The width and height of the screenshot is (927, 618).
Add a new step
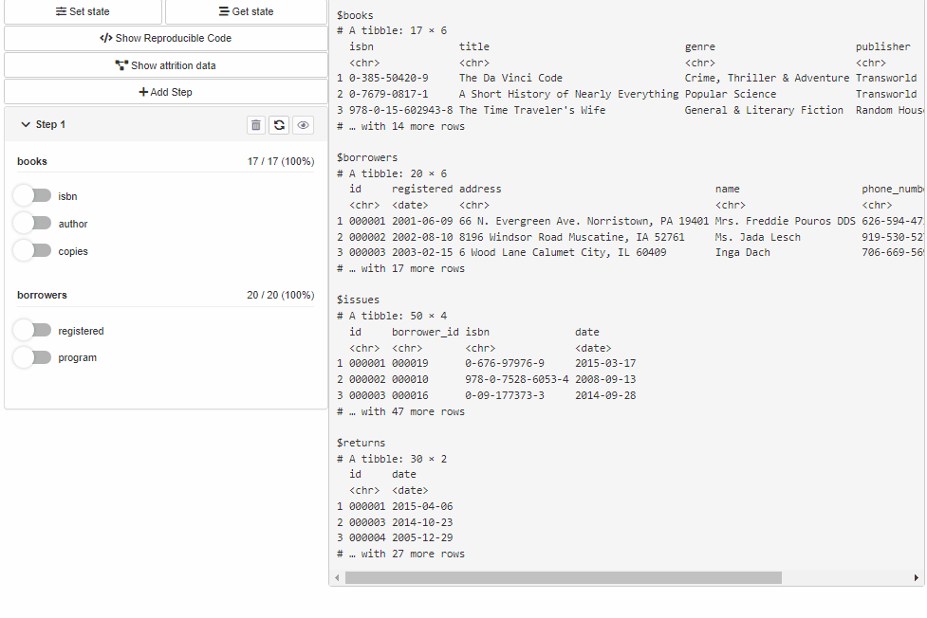point(166,92)
